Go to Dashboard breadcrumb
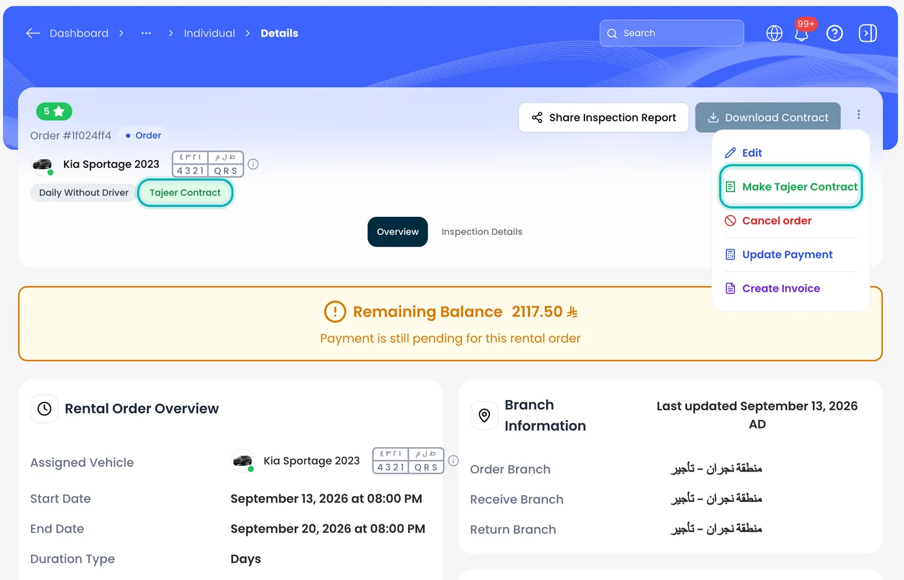 [x=79, y=33]
